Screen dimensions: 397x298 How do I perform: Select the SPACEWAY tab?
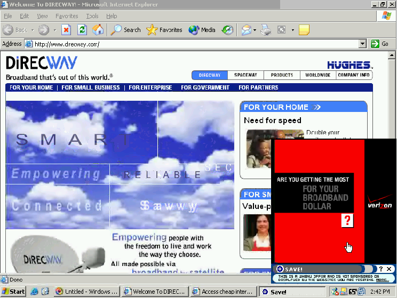coord(245,75)
